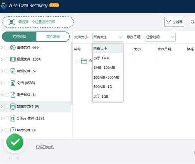
Task: Sort by the 名称 column header
Action: pos(77,49)
